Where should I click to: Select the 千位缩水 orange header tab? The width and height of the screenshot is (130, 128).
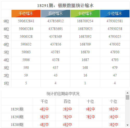coord(26,14)
